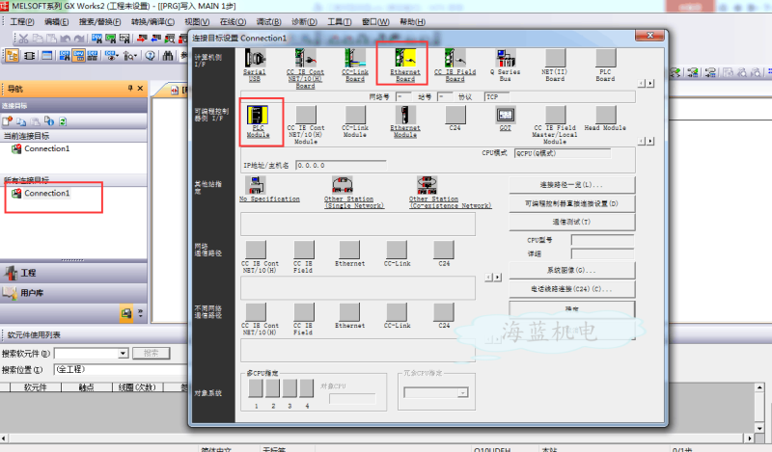Viewport: 772px width, 452px height.
Task: Select No Specification station icon
Action: pos(255,185)
